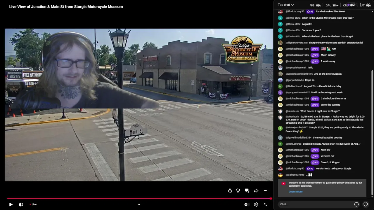This screenshot has height=210, width=374.
Task: Select the "August 7th is the official start day" message
Action: [x=323, y=86]
